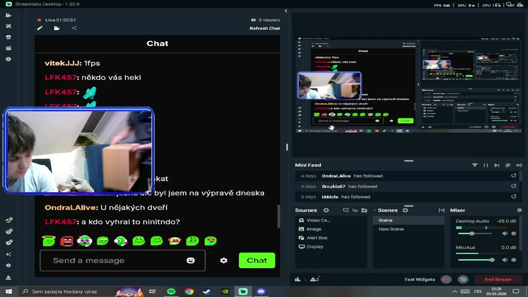Open performance stats bar chart icon
The height and width of the screenshot is (297, 528).
tap(297, 279)
